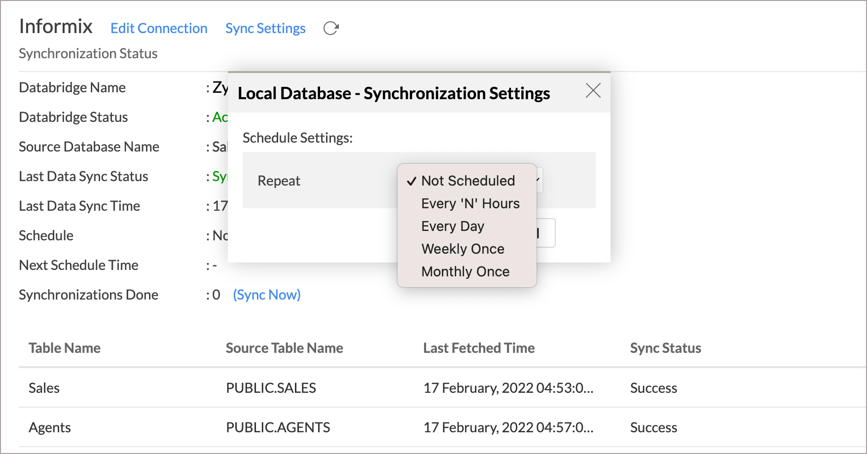The image size is (867, 454).
Task: Choose 'Every Day' as the repeat schedule
Action: (452, 226)
